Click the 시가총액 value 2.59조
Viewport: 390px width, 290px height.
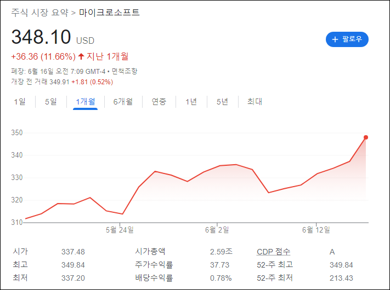tap(222, 252)
